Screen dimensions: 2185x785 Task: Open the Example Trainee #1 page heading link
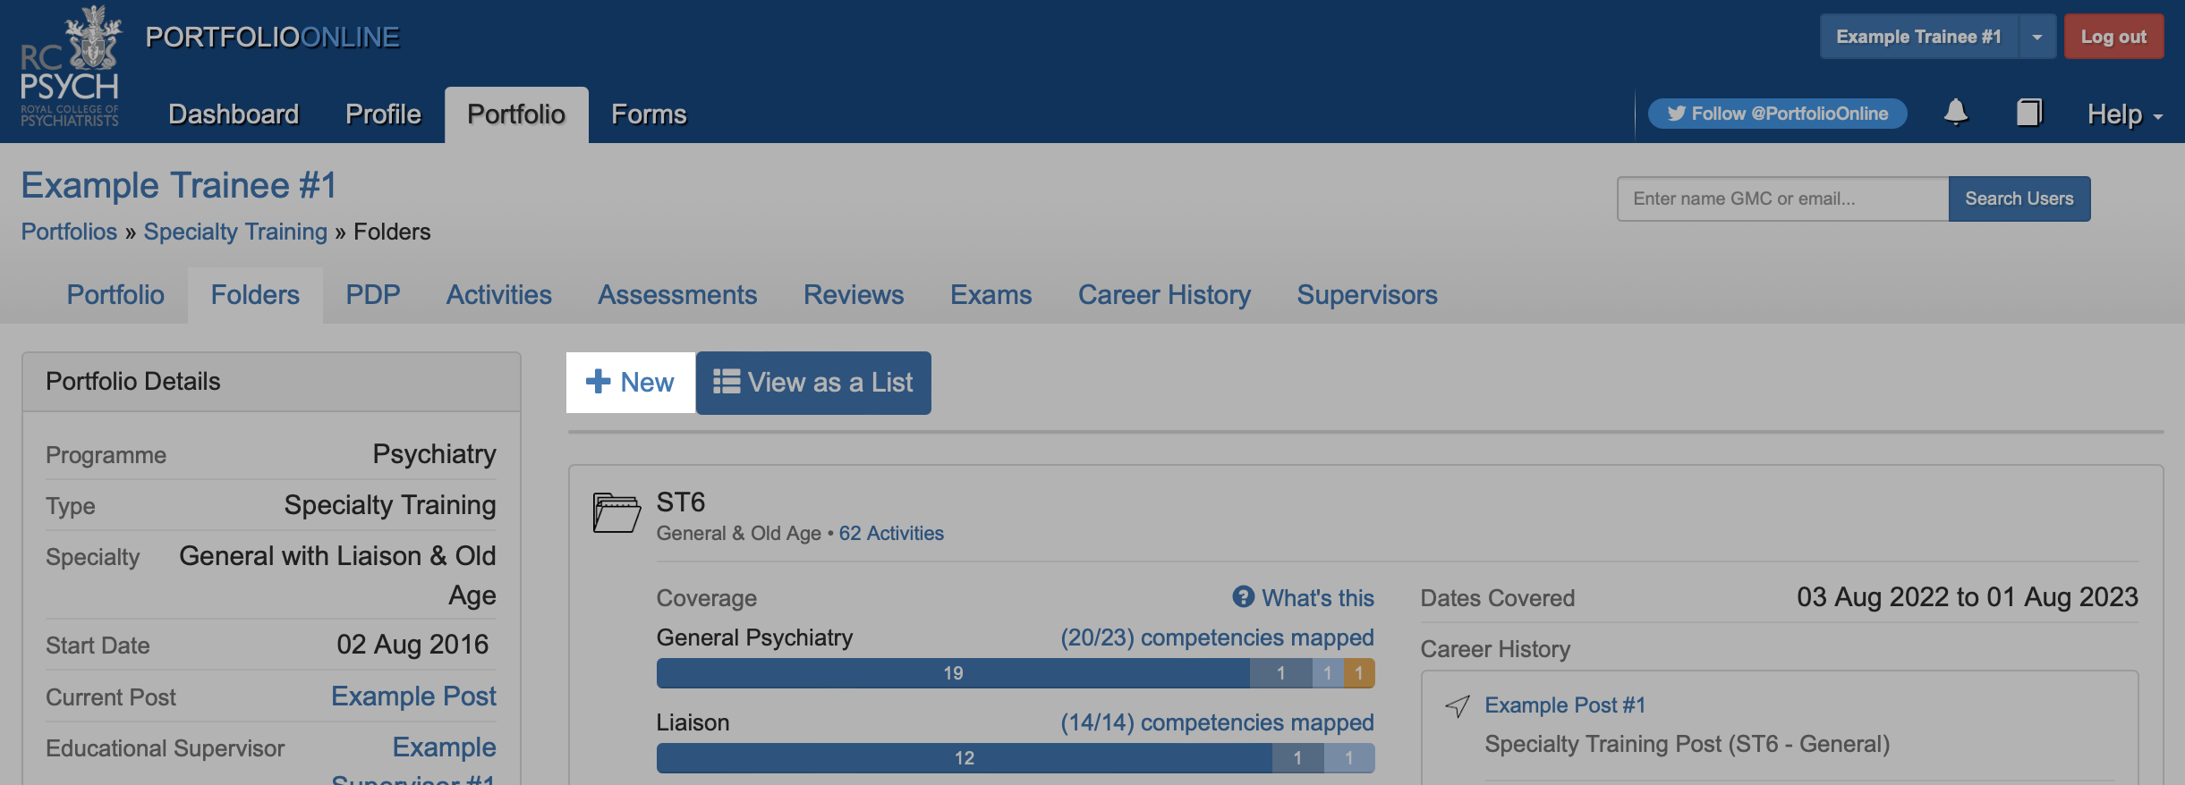pyautogui.click(x=179, y=185)
